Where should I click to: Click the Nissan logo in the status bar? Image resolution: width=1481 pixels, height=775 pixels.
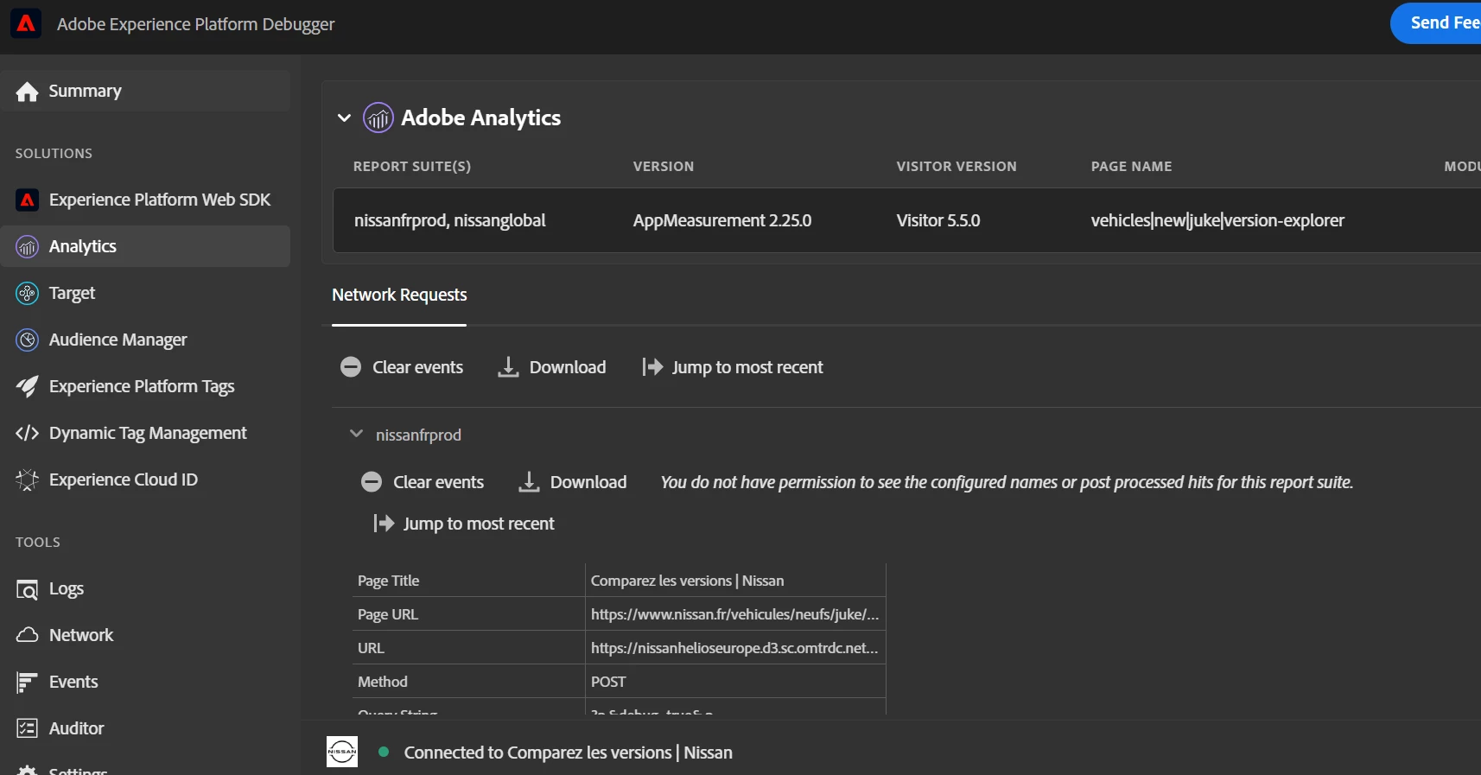click(342, 752)
